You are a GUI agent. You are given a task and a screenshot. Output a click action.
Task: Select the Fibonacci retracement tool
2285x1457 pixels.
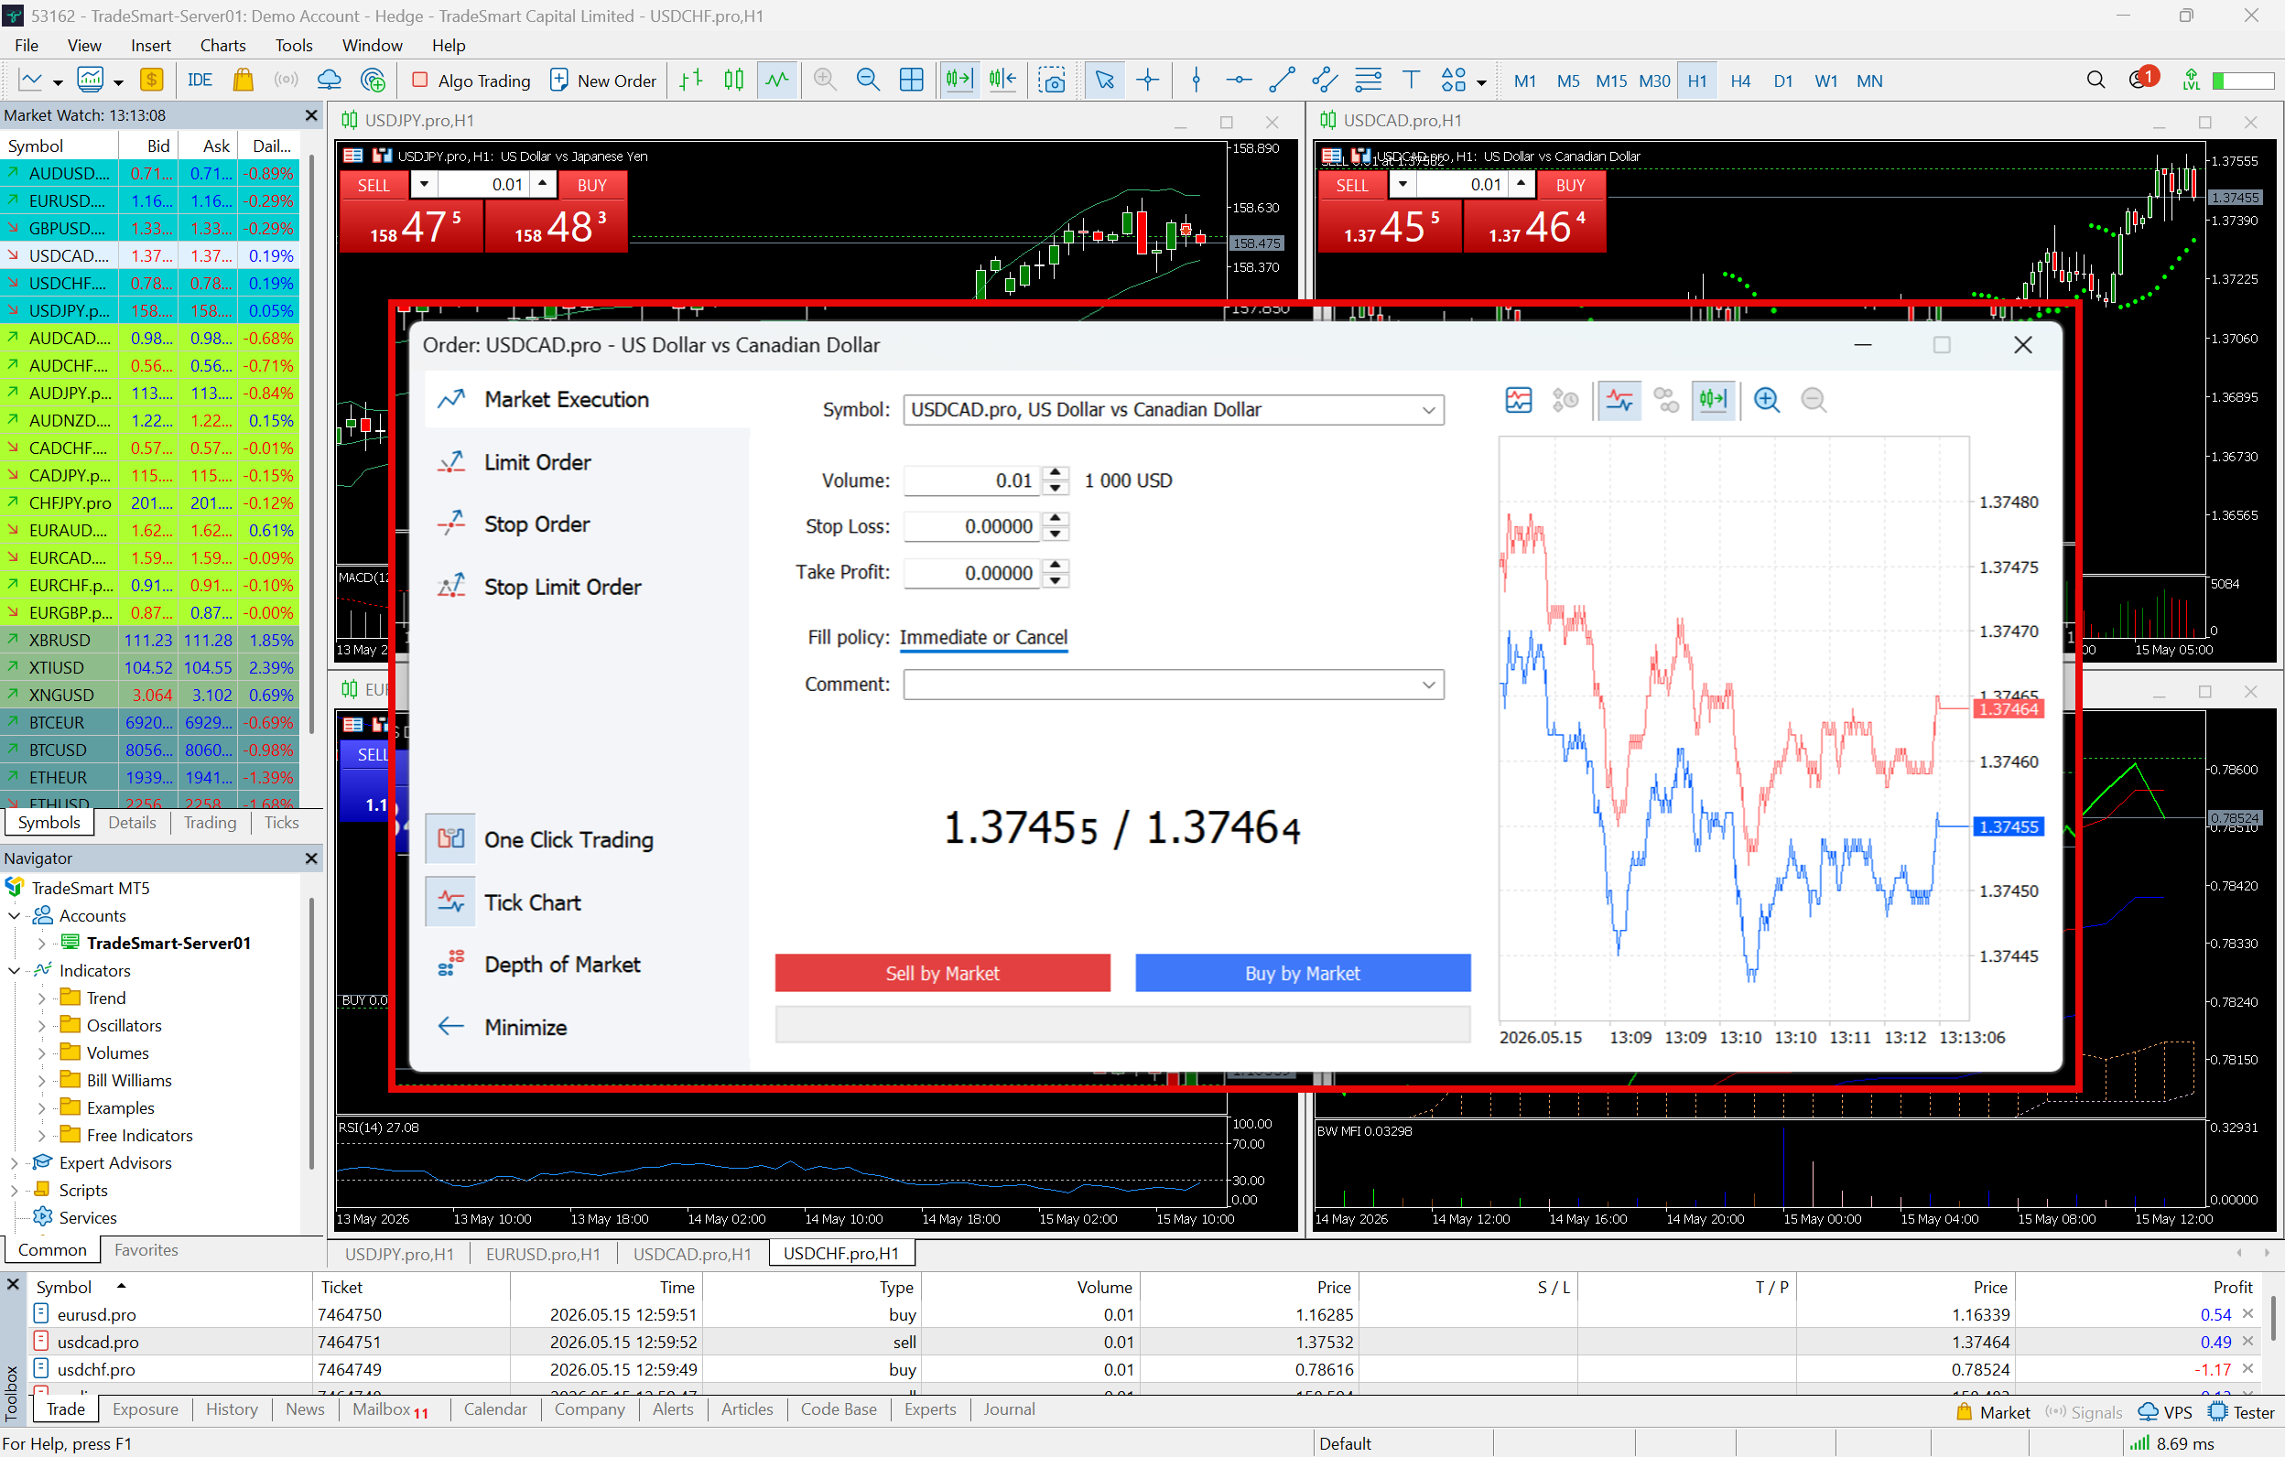pyautogui.click(x=1368, y=81)
